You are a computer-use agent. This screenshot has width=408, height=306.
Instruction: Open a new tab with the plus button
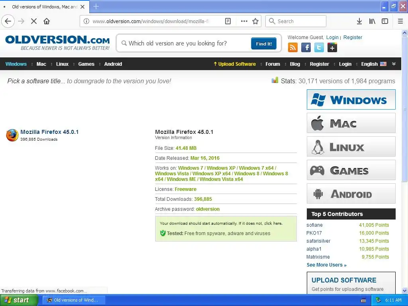pyautogui.click(x=96, y=6)
